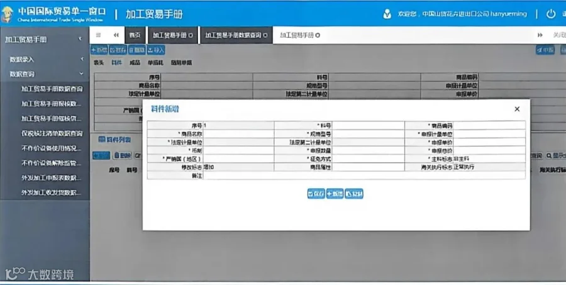
Task: Switch to the 表头 sub-tab
Action: [x=99, y=63]
